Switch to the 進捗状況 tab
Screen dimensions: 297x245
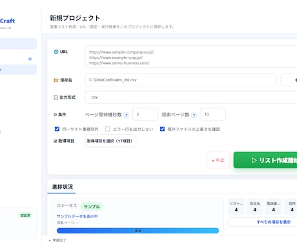(x=63, y=187)
